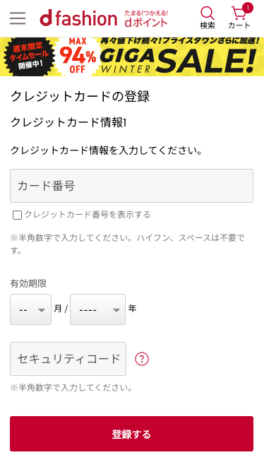Tap the cart item count badge

coord(248,8)
